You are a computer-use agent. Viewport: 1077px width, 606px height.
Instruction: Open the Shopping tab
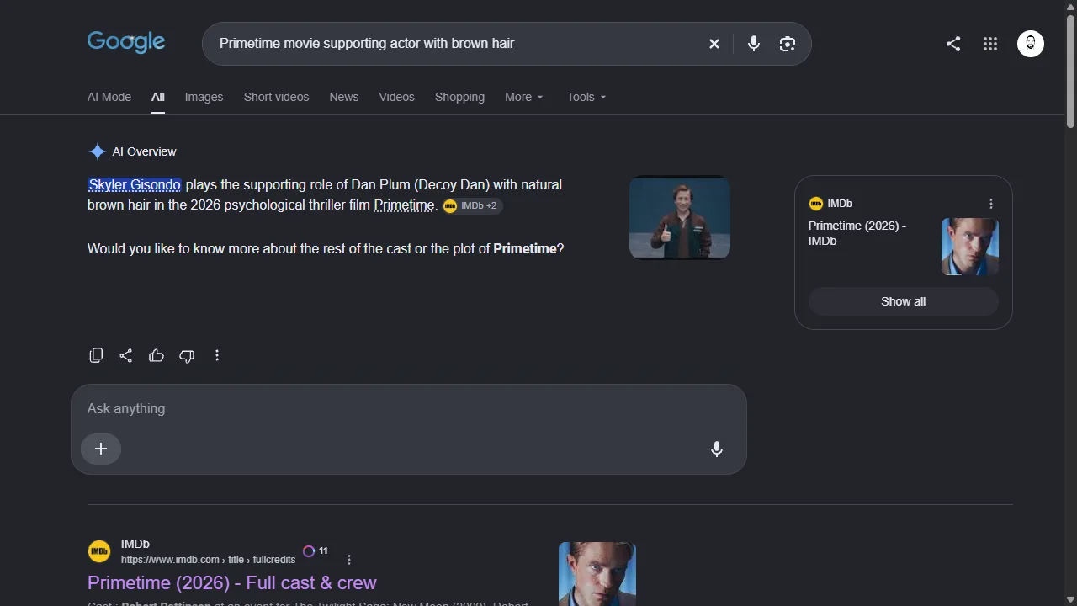[x=460, y=97]
